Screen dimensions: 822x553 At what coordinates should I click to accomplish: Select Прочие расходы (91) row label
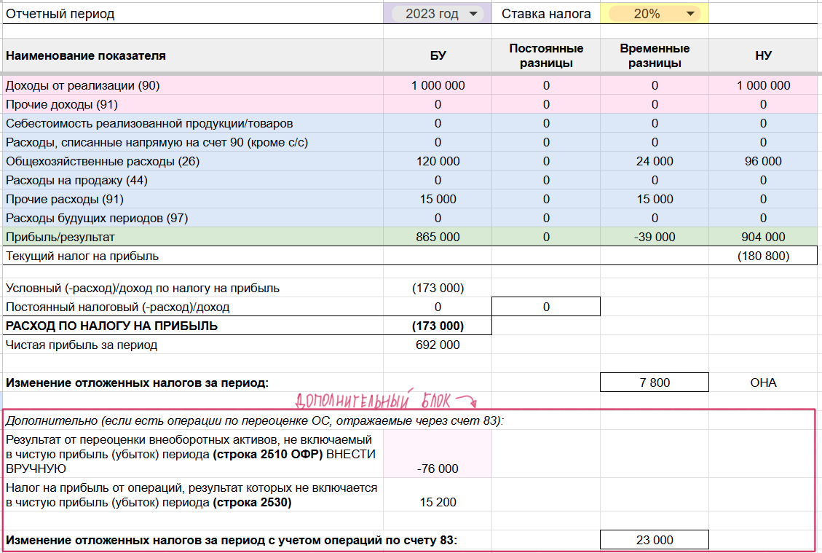pos(193,199)
